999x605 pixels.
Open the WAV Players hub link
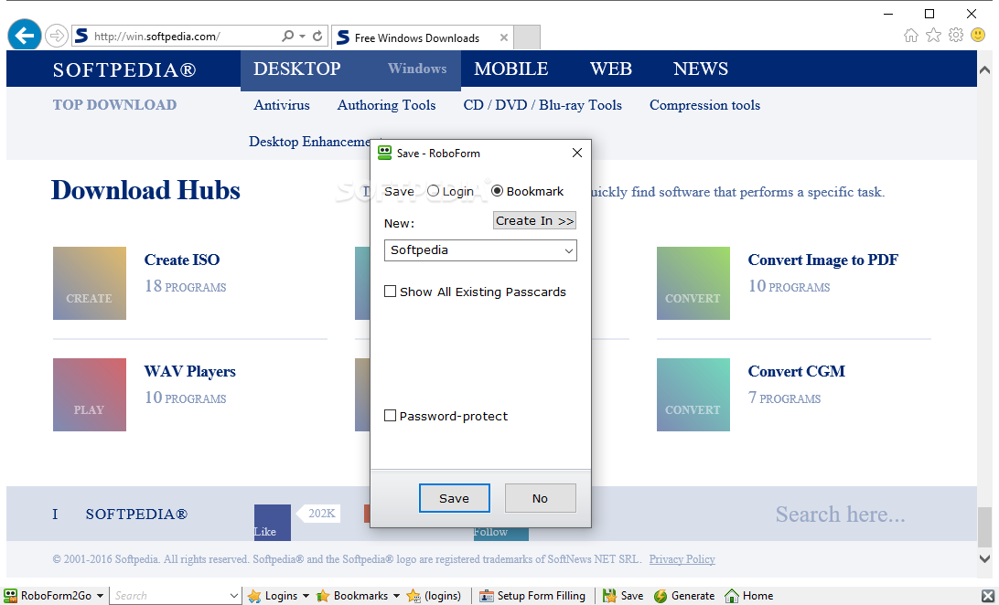point(190,372)
